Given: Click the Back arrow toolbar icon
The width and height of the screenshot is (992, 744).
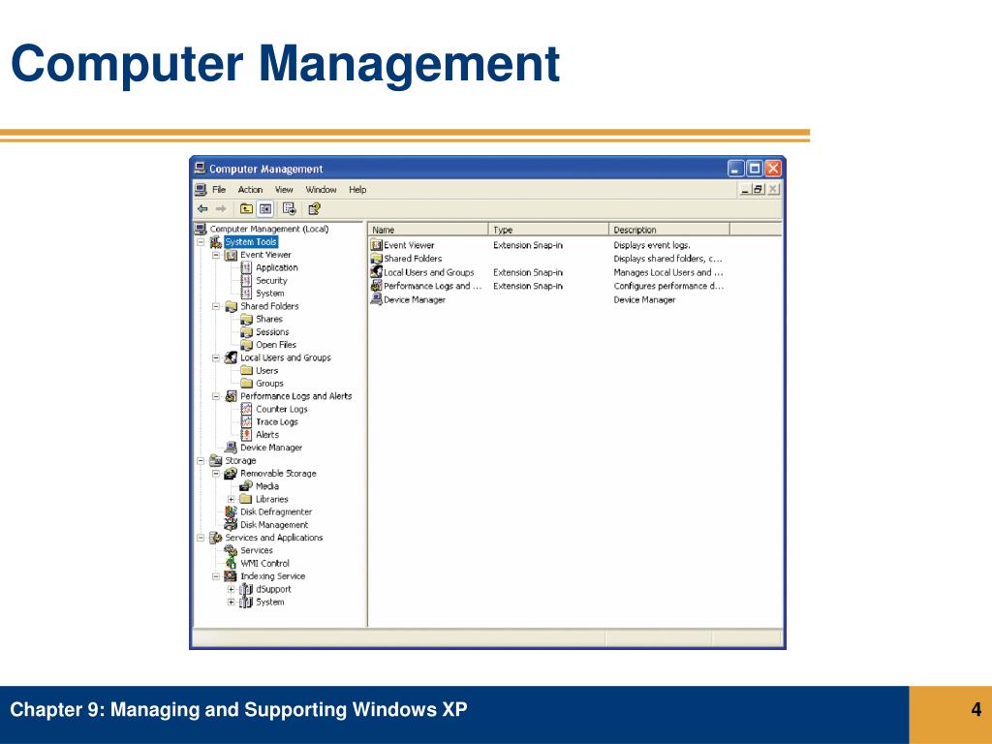Looking at the screenshot, I should tap(202, 209).
